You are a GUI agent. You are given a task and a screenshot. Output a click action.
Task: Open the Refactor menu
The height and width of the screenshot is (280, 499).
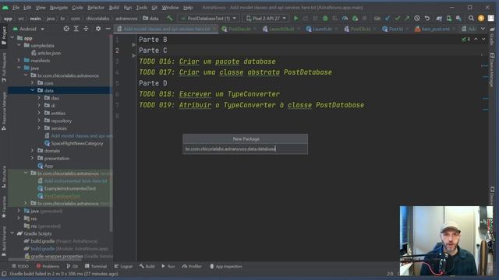[x=96, y=7]
